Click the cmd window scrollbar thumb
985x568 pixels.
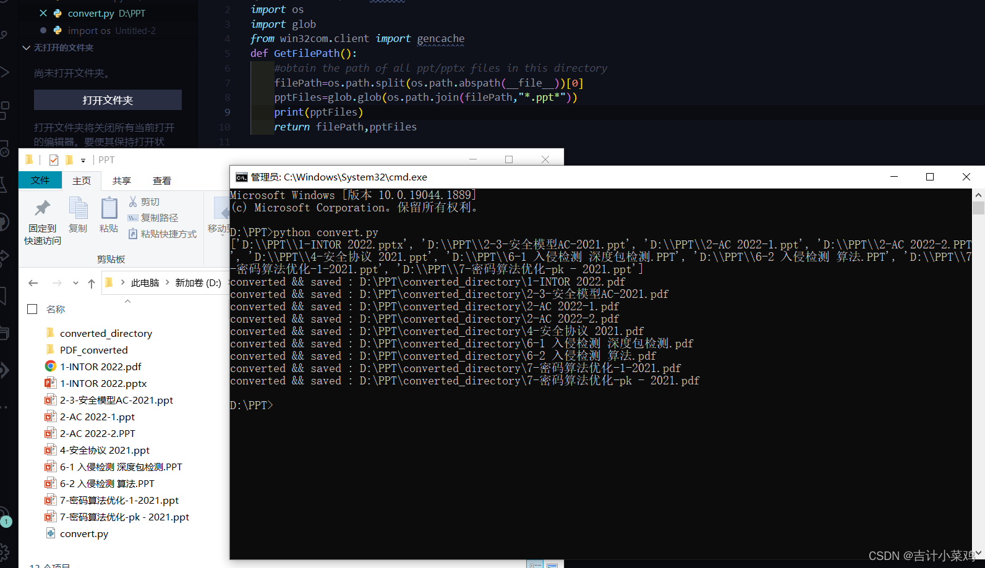click(x=978, y=208)
